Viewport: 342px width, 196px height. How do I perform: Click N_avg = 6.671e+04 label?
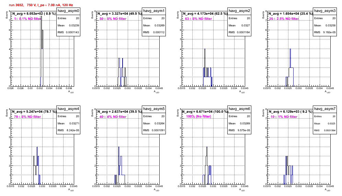pos(205,112)
